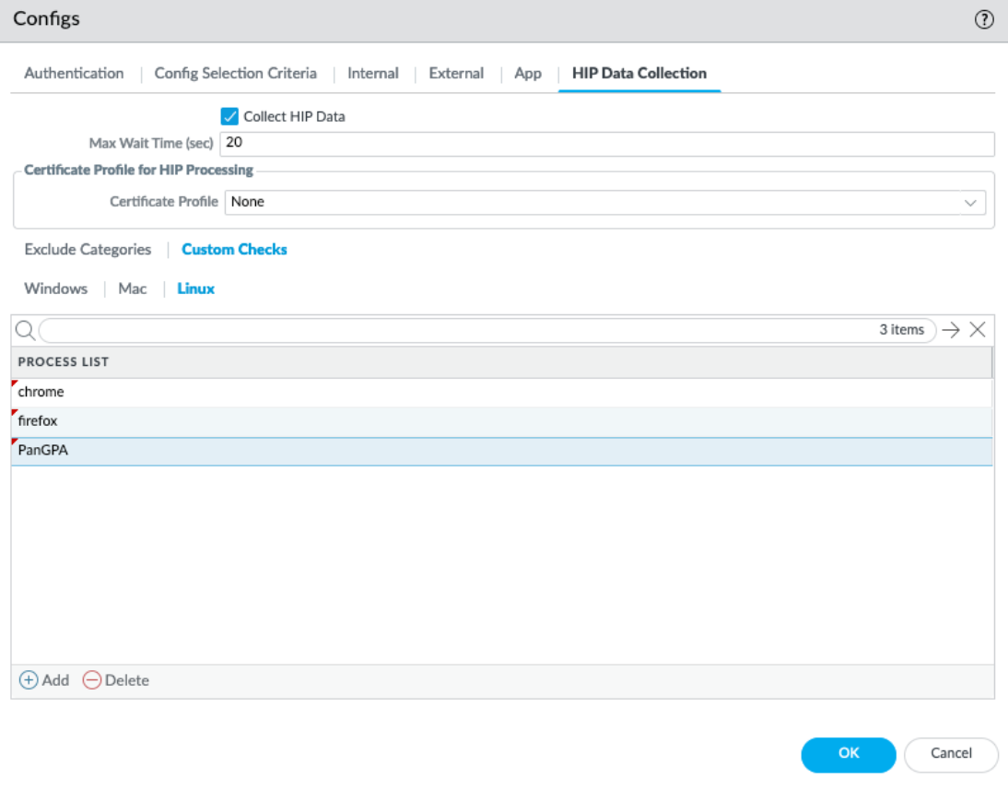Image resolution: width=1008 pixels, height=790 pixels.
Task: Select the Mac OS tab
Action: pyautogui.click(x=133, y=289)
